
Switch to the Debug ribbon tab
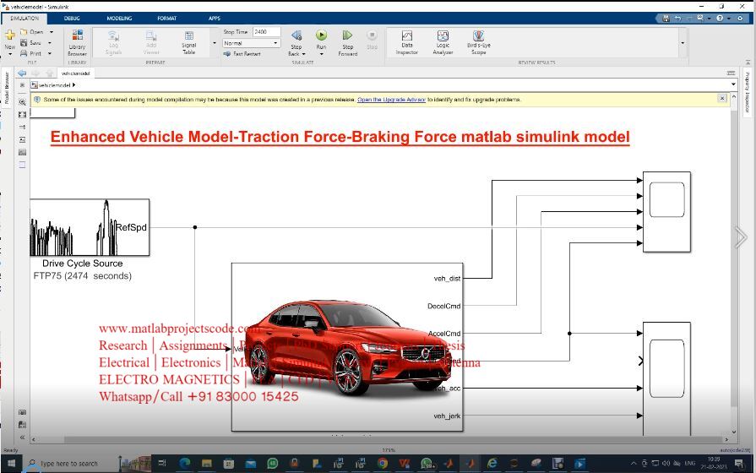click(x=72, y=18)
